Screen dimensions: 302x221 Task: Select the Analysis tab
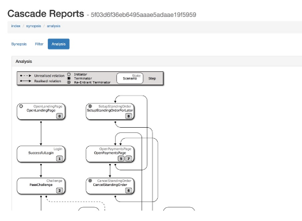pyautogui.click(x=59, y=44)
